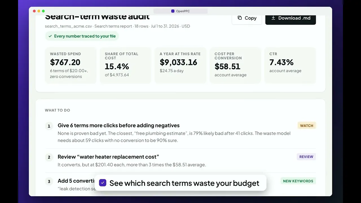Click the OpenPPC icon in title bar

(173, 11)
